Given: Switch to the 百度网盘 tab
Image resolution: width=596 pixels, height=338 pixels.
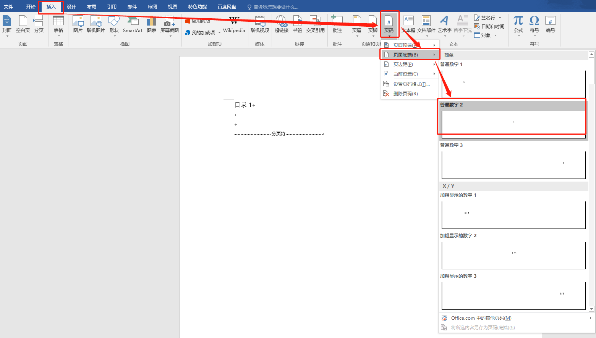Looking at the screenshot, I should tap(227, 6).
